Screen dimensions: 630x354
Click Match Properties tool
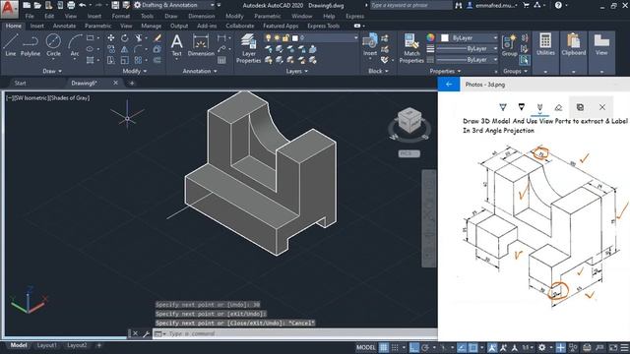click(x=411, y=48)
